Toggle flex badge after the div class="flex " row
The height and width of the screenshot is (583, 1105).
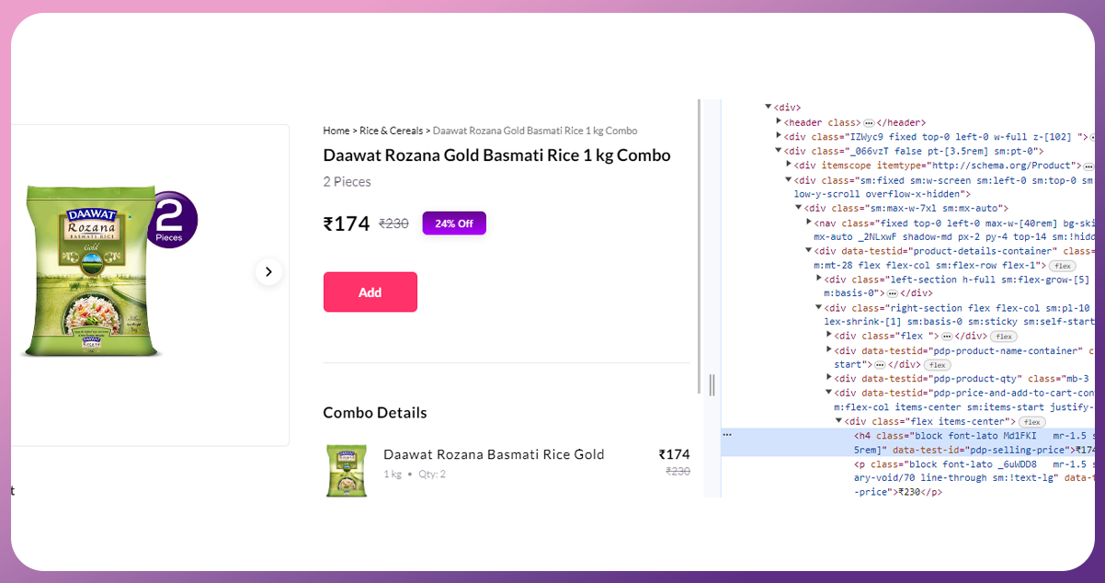click(x=1003, y=337)
